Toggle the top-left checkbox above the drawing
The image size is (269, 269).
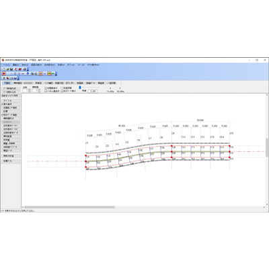pos(46,88)
